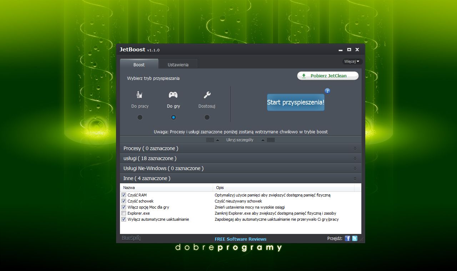Click 'Zmień ustawienia mocy na wysokie osiągi'
Image resolution: width=457 pixels, height=271 pixels.
[x=250, y=207]
